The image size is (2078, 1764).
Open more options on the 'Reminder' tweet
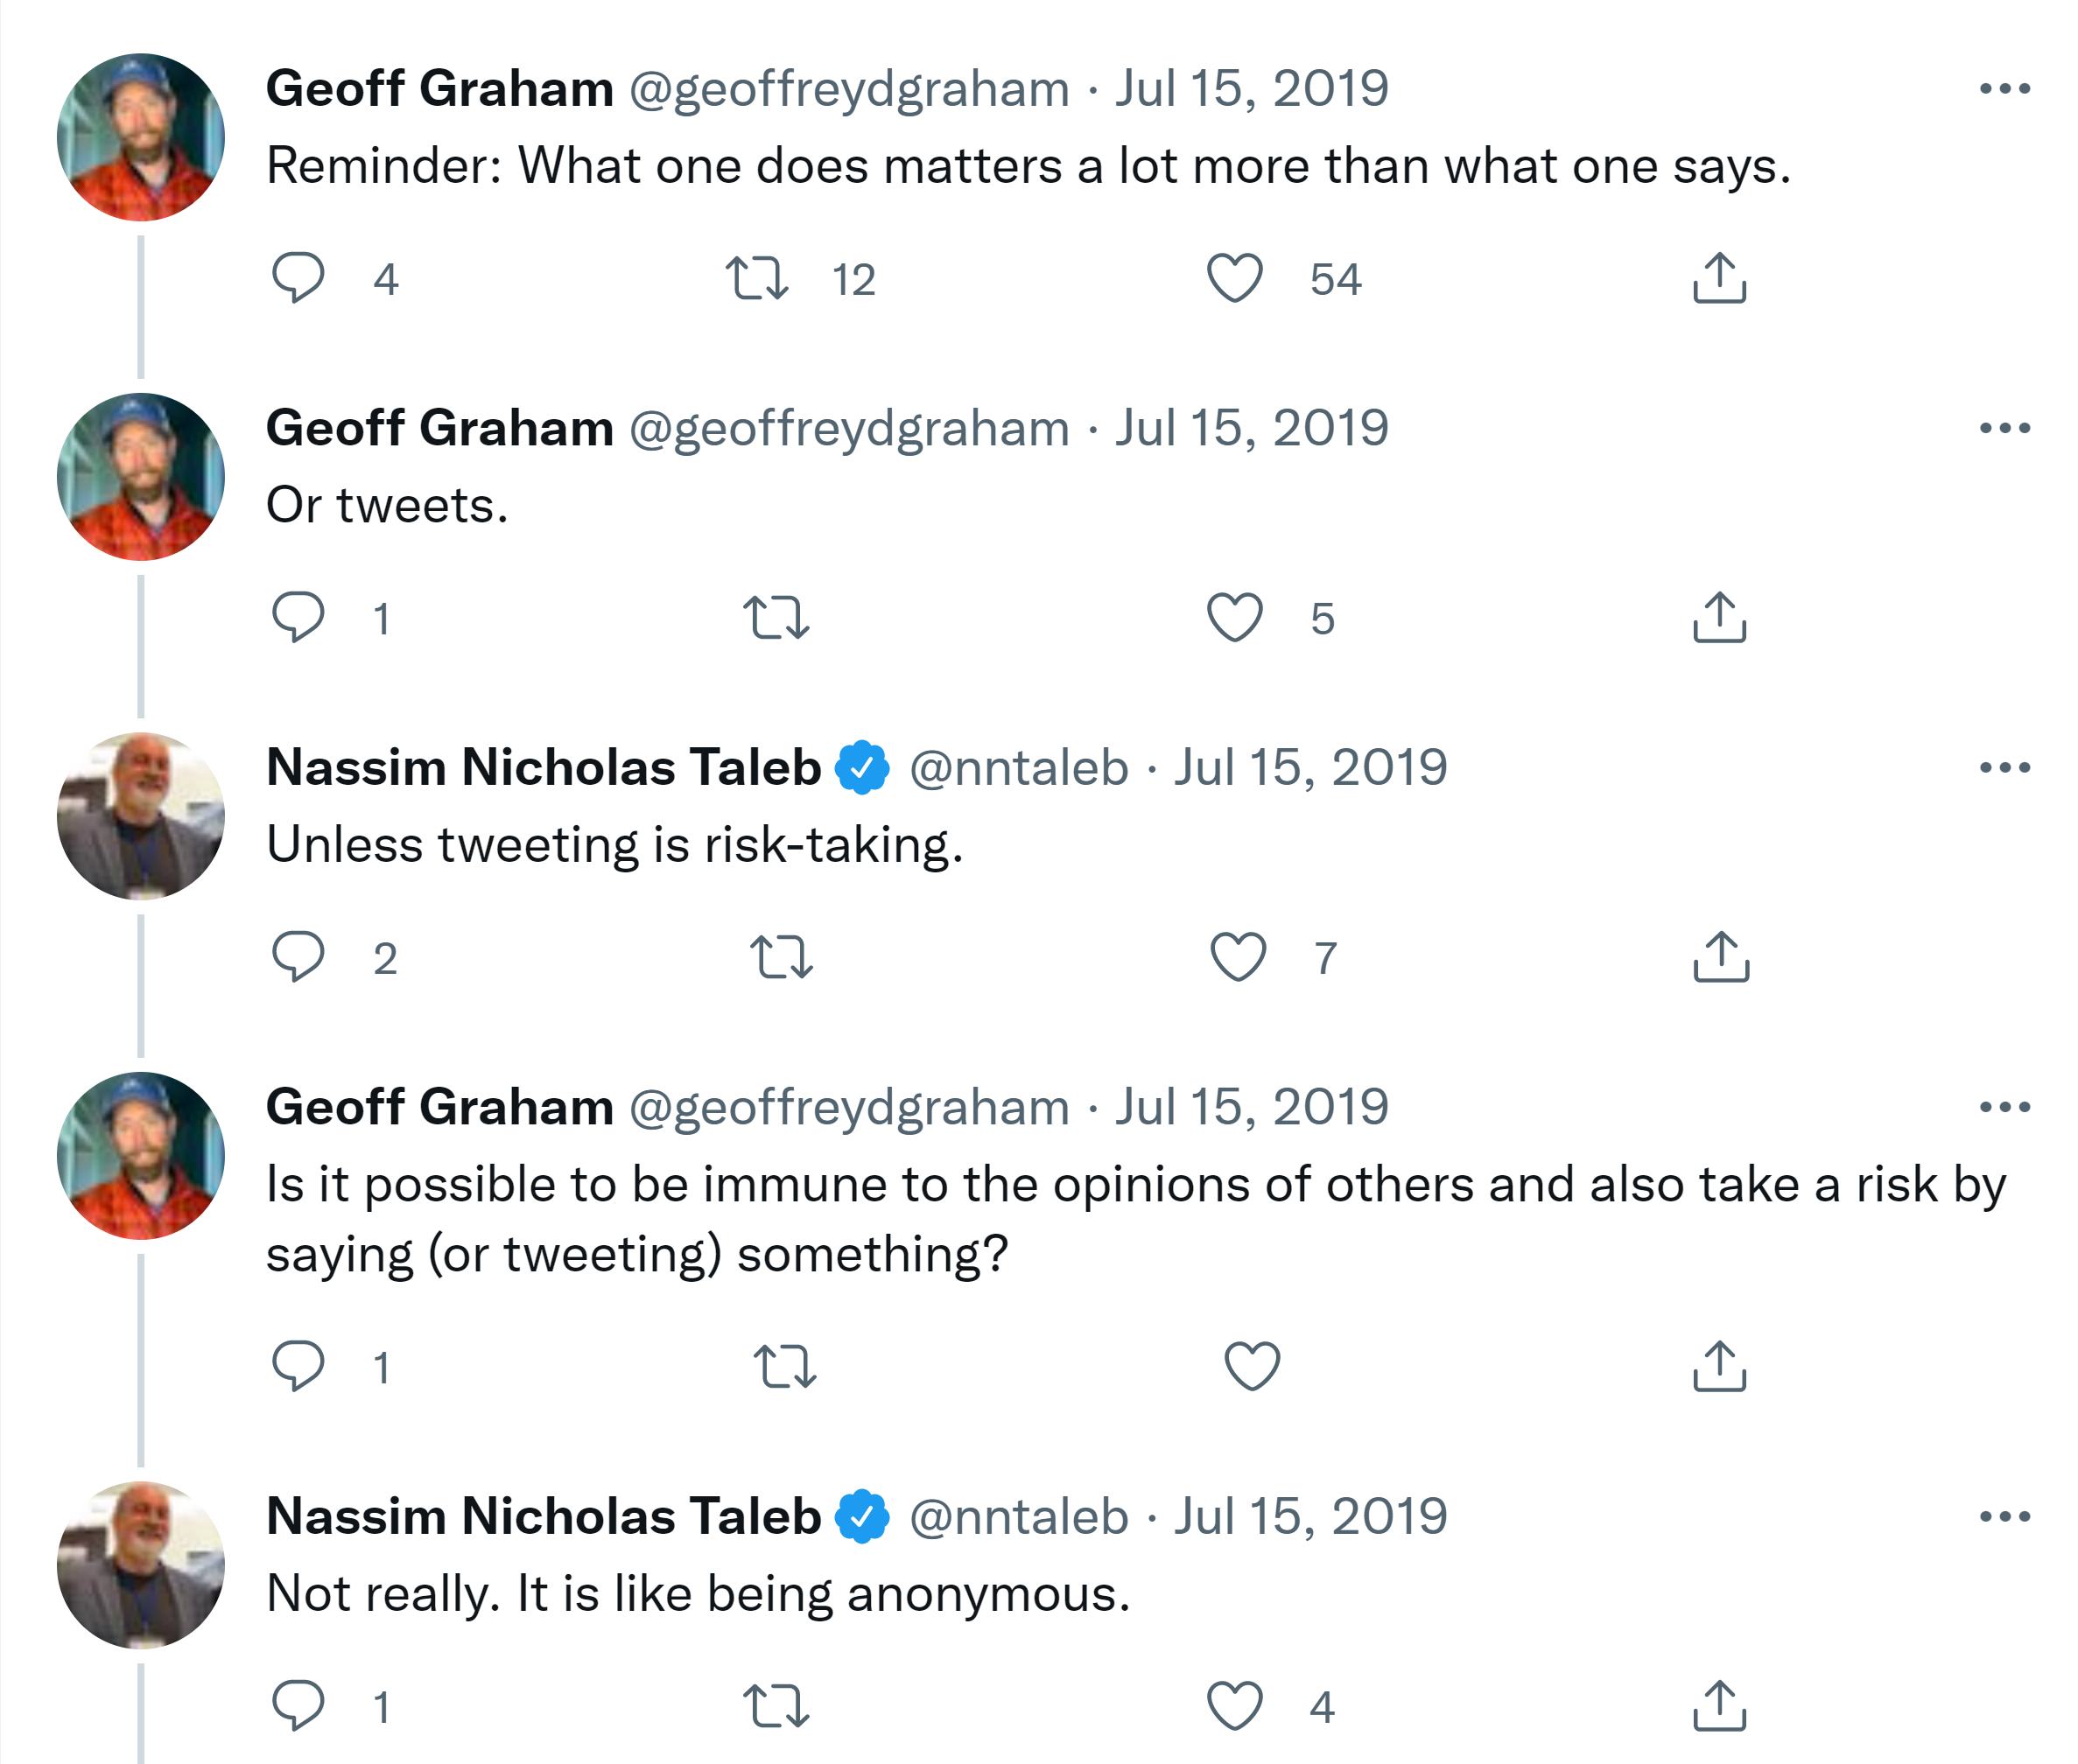[x=2004, y=89]
